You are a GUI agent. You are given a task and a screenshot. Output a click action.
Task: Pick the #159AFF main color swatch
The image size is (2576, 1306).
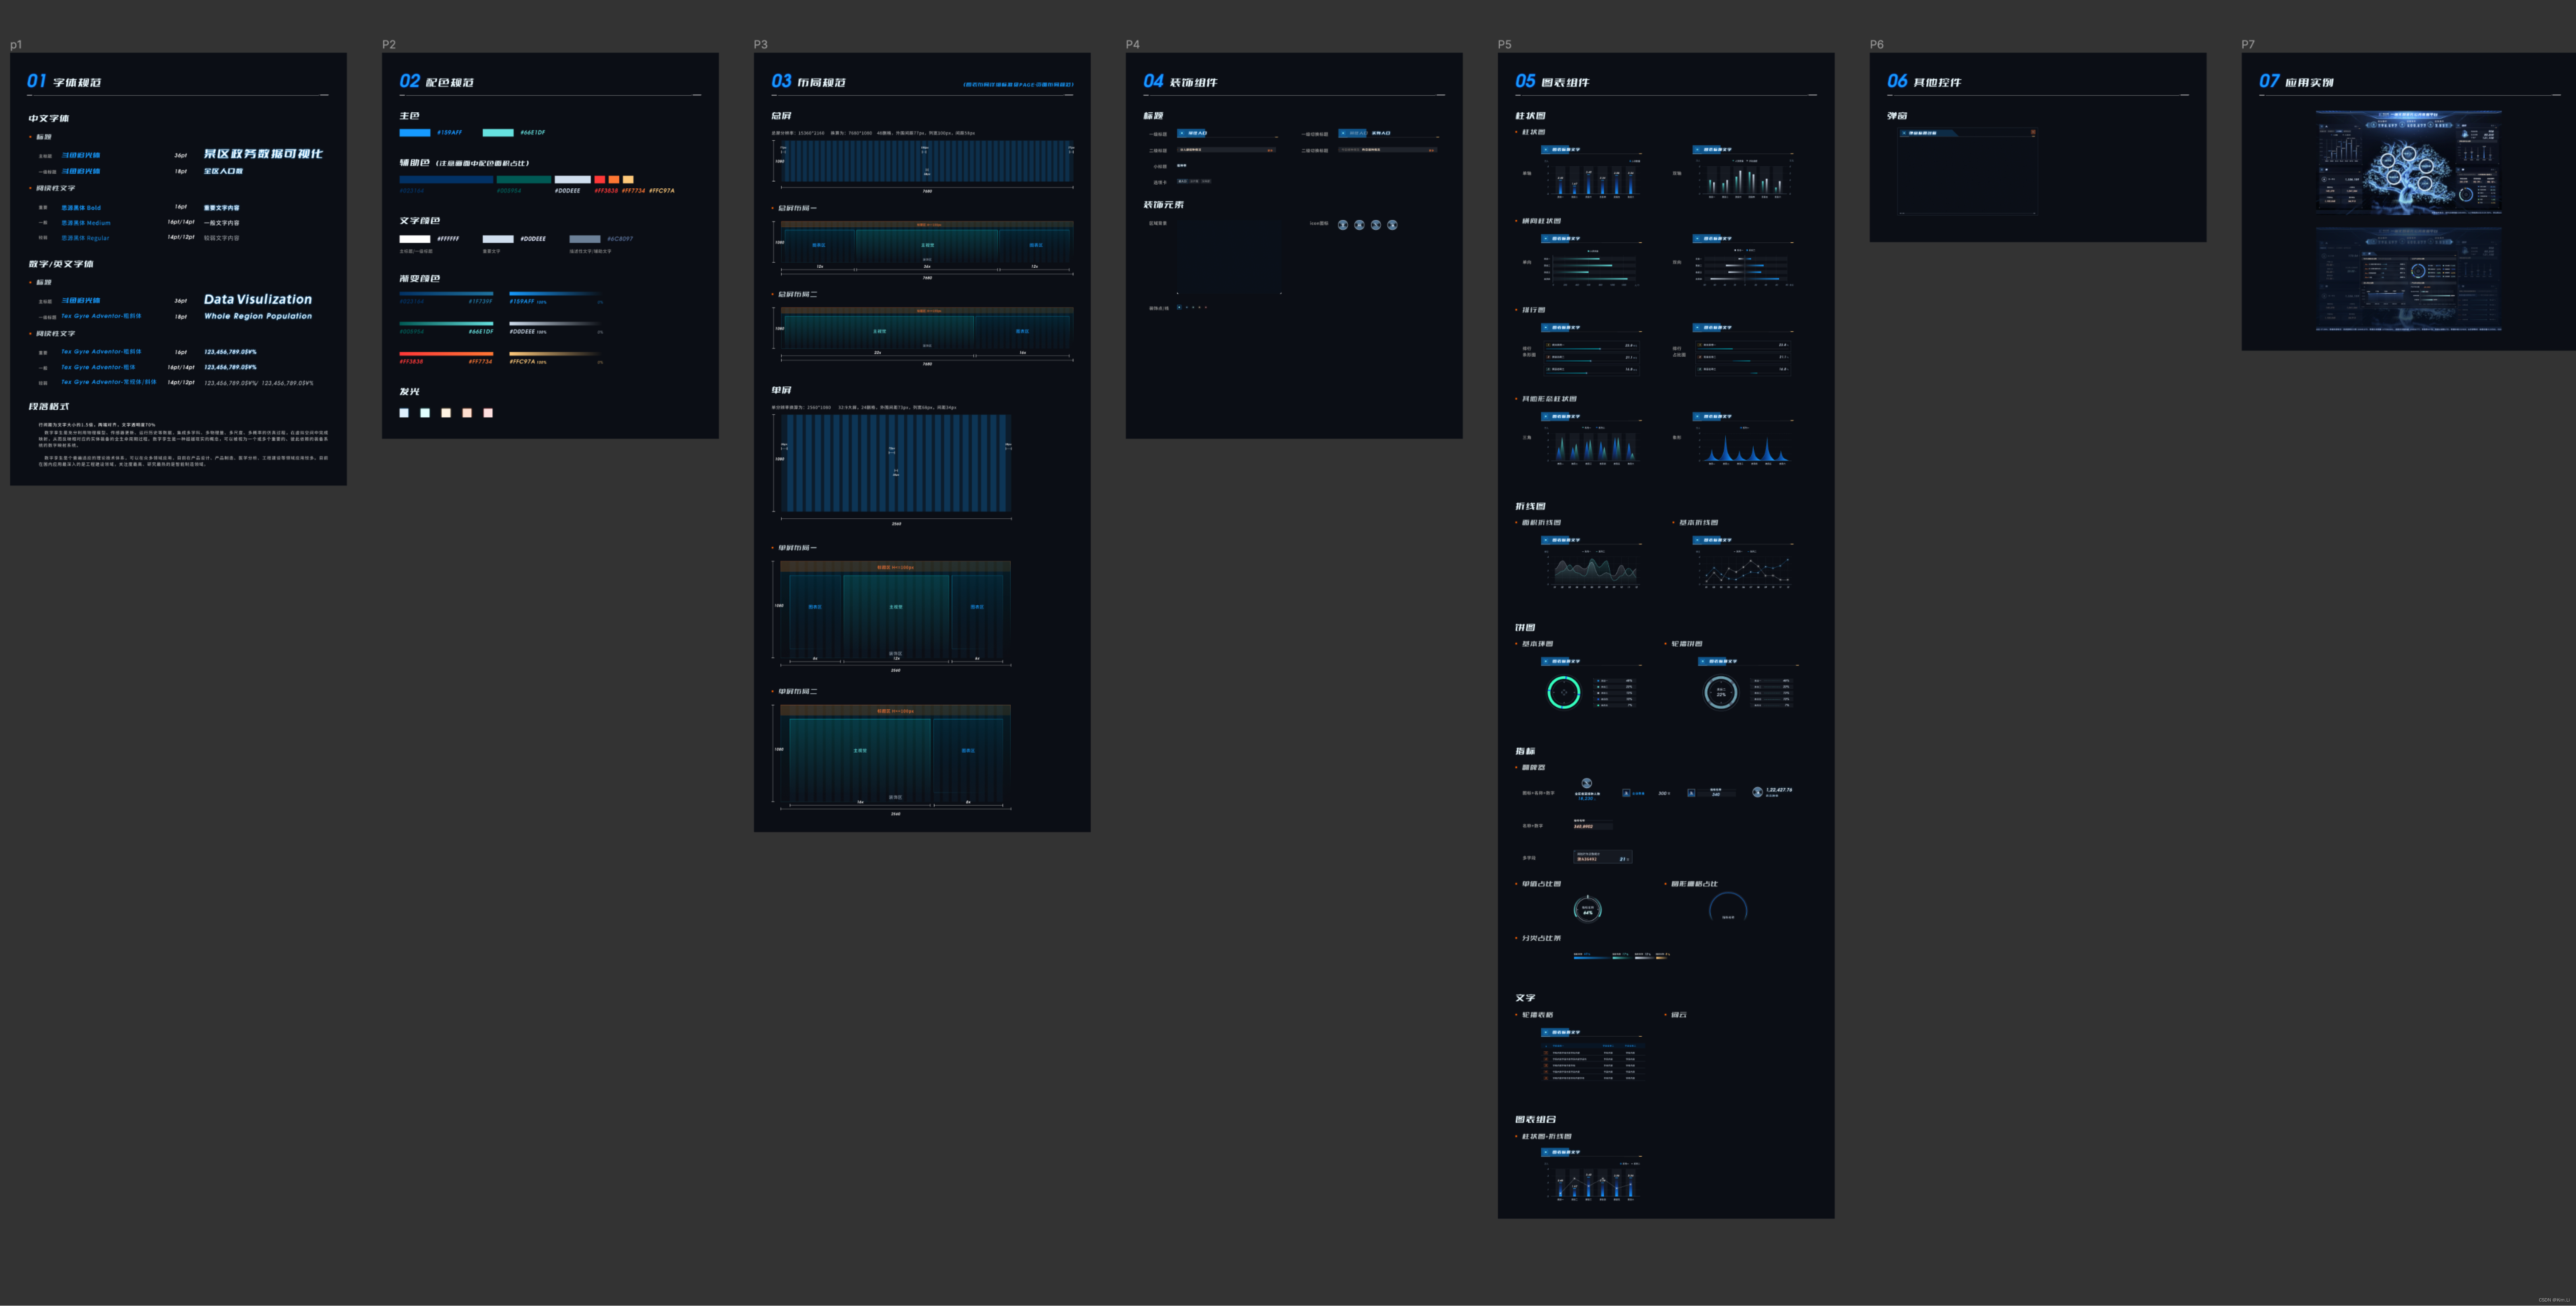pyautogui.click(x=415, y=132)
